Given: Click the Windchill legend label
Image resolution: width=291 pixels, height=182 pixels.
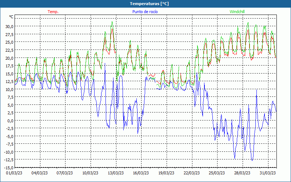Looking at the screenshot, I should [237, 12].
